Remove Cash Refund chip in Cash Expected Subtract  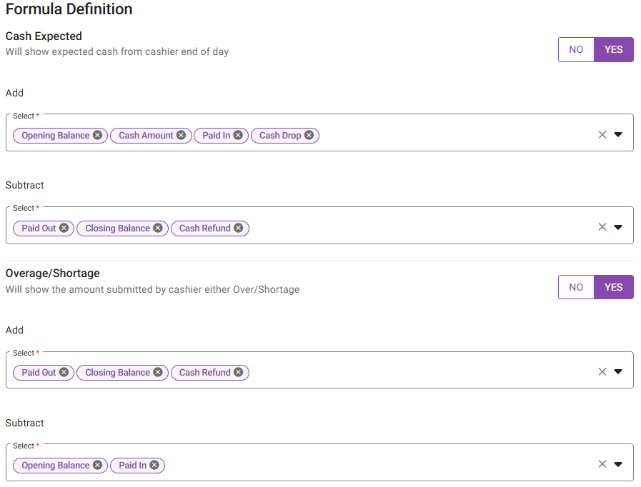(x=239, y=229)
